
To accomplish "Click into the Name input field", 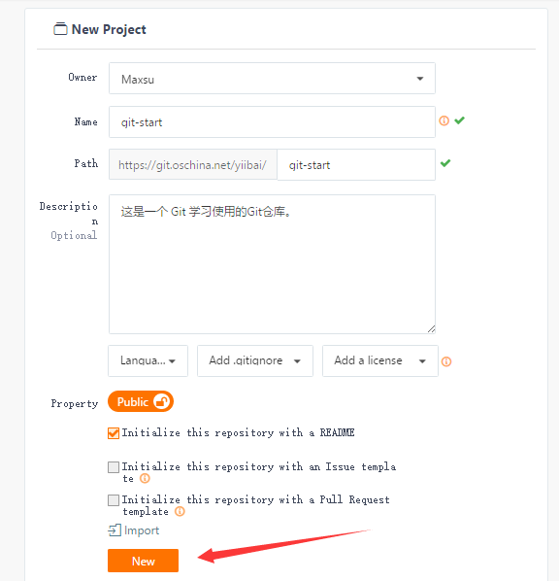I will click(x=272, y=121).
